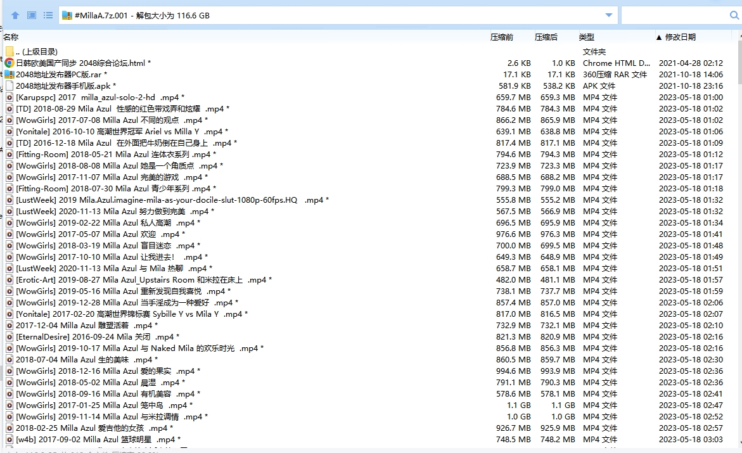Go up one level with arrow icon
Screen dimensions: 742x453
[15, 15]
